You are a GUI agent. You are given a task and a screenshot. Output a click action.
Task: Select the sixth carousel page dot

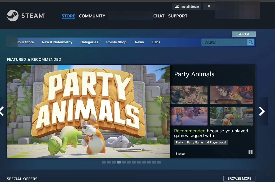(129, 162)
